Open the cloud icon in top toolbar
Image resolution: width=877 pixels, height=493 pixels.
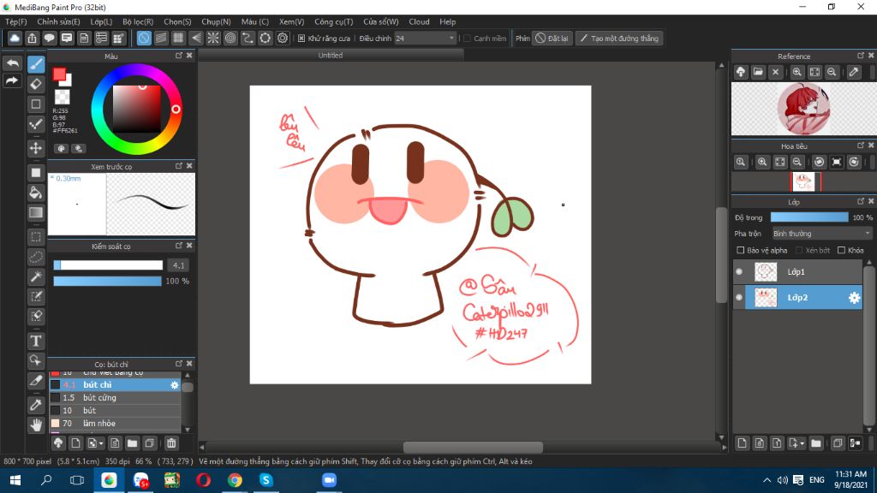coord(15,38)
